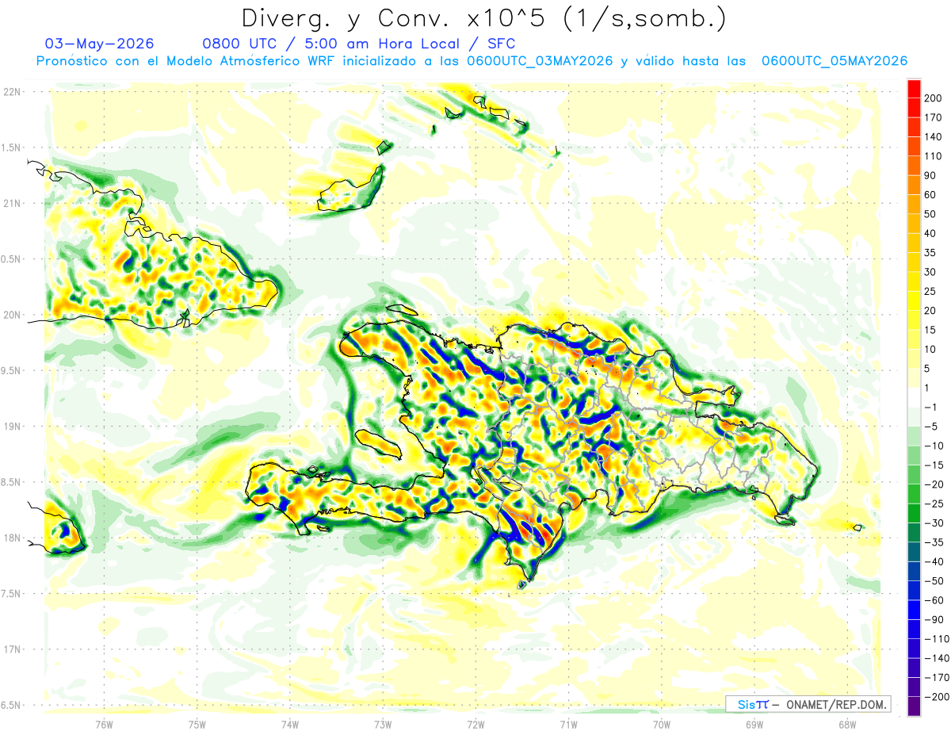Image resolution: width=951 pixels, height=735 pixels.
Task: Click the red 200 swatch on the colorbar
Action: (x=914, y=88)
